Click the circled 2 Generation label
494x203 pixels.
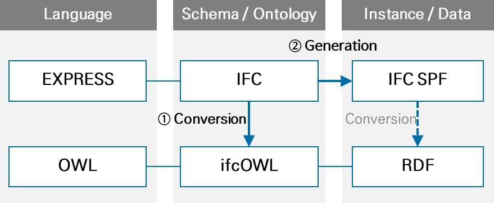click(x=333, y=46)
